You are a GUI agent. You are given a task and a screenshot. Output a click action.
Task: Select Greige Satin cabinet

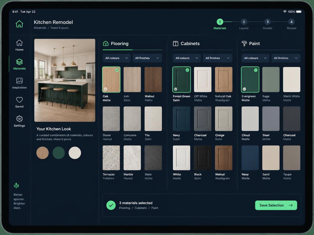[224, 119]
